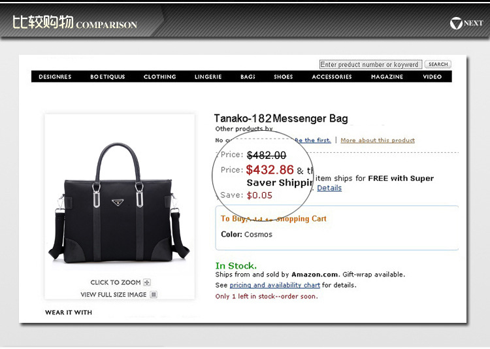Click the SEARCH button
The image size is (490, 349).
438,64
